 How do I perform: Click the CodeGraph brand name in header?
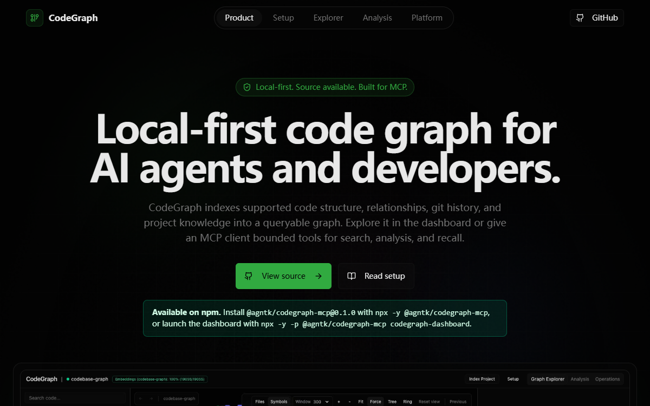pos(73,18)
